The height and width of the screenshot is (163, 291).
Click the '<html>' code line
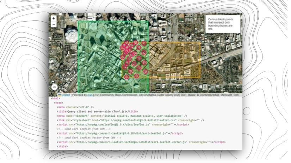56,99
